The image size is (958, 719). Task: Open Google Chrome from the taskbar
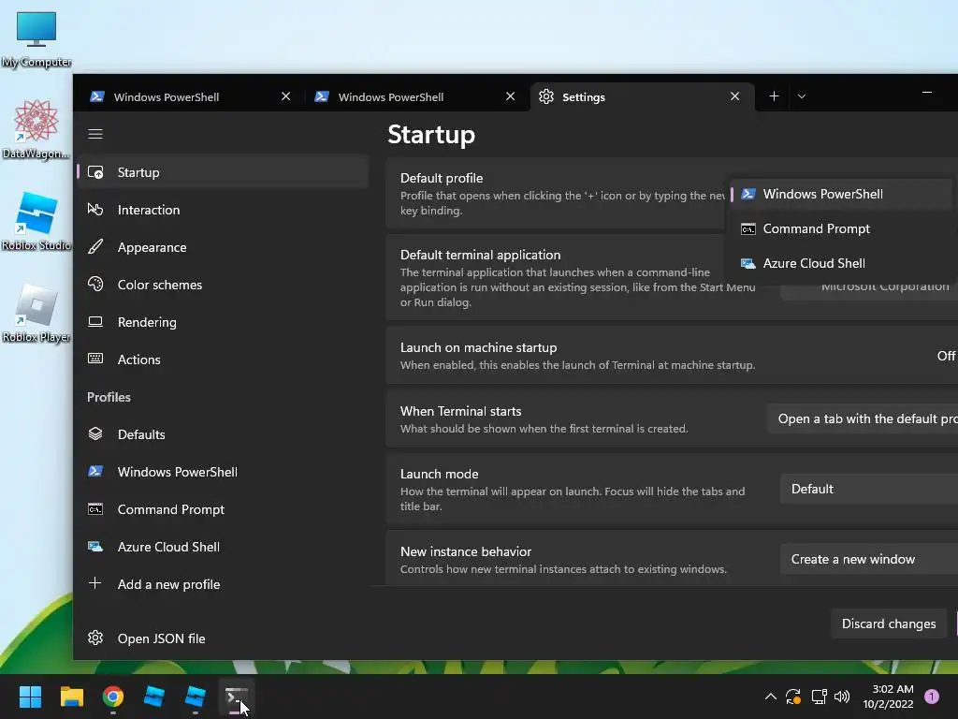point(113,697)
